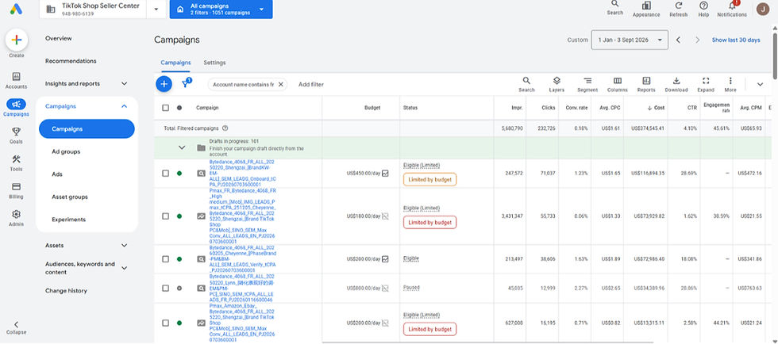The width and height of the screenshot is (778, 344).
Task: Open the All campaigns scope dropdown
Action: click(x=221, y=9)
